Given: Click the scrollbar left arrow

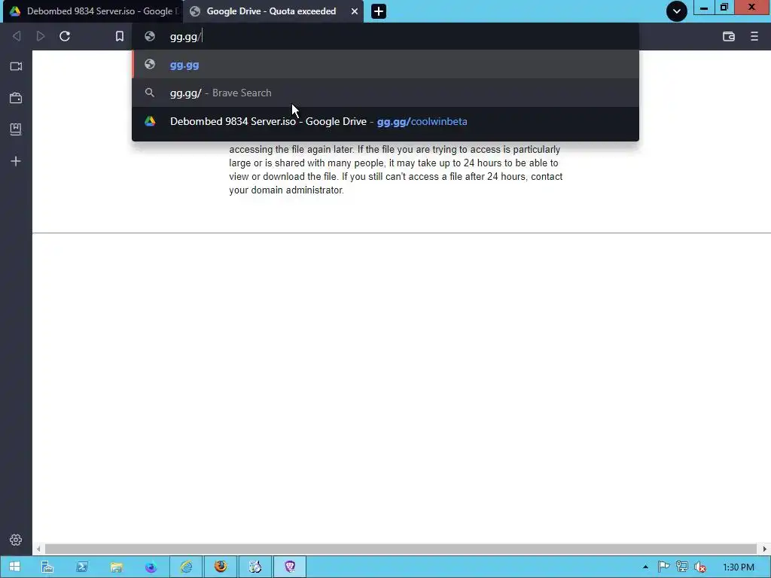Looking at the screenshot, I should (x=38, y=549).
